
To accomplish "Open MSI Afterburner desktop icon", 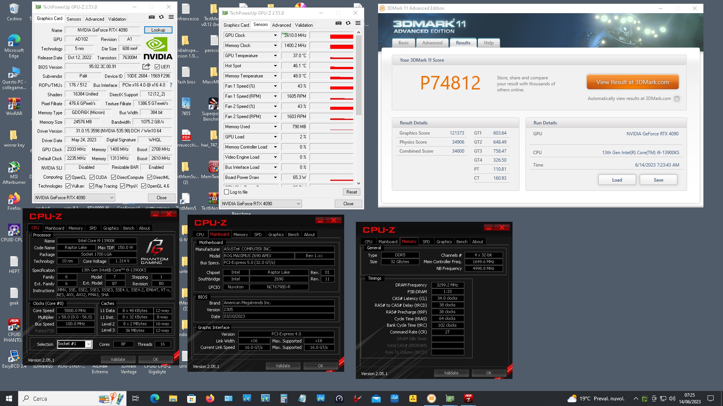I will tap(14, 173).
